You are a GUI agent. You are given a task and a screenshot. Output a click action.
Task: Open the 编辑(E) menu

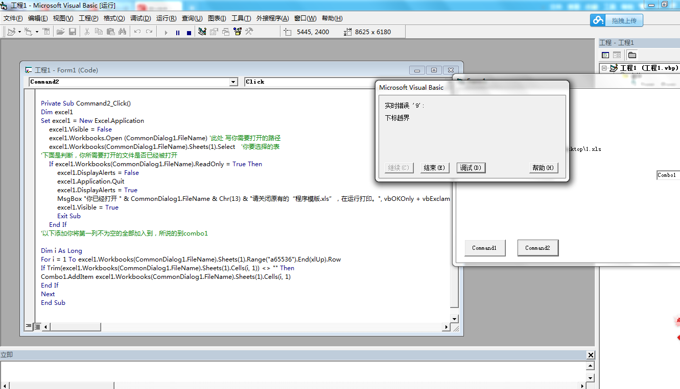pos(38,18)
